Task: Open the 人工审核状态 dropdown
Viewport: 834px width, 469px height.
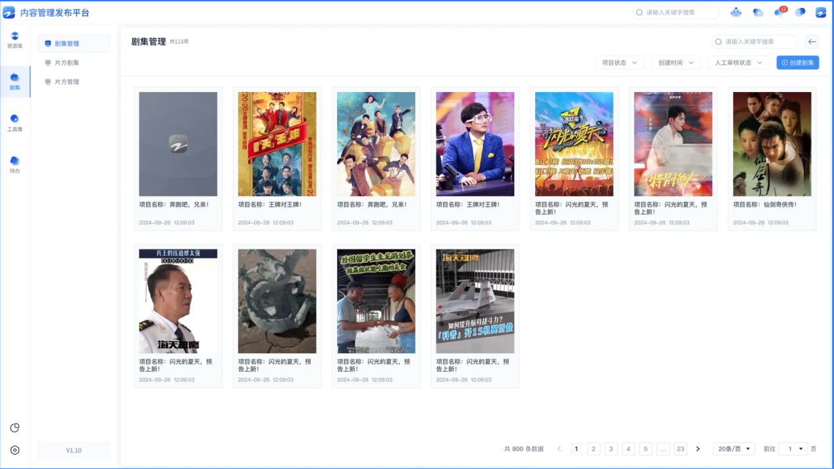Action: pyautogui.click(x=738, y=62)
